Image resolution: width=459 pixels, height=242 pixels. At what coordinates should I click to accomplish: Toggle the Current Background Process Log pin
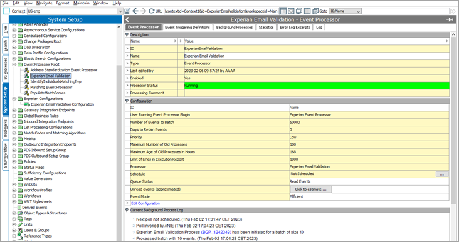click(x=127, y=210)
